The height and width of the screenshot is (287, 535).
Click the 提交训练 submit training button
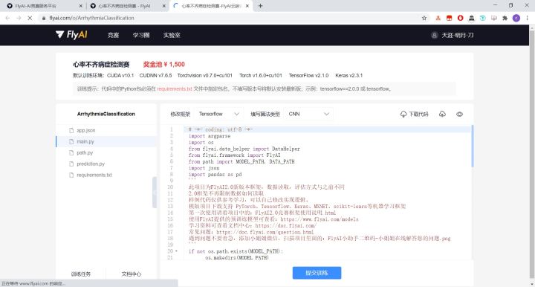pos(317,273)
